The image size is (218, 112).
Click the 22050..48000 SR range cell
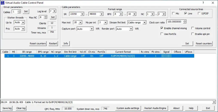[27, 56]
